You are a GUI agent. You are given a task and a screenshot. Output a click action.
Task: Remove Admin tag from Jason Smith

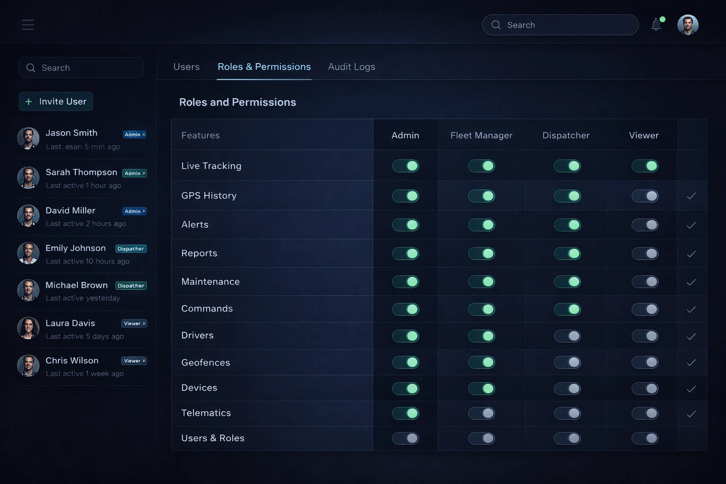pyautogui.click(x=144, y=135)
